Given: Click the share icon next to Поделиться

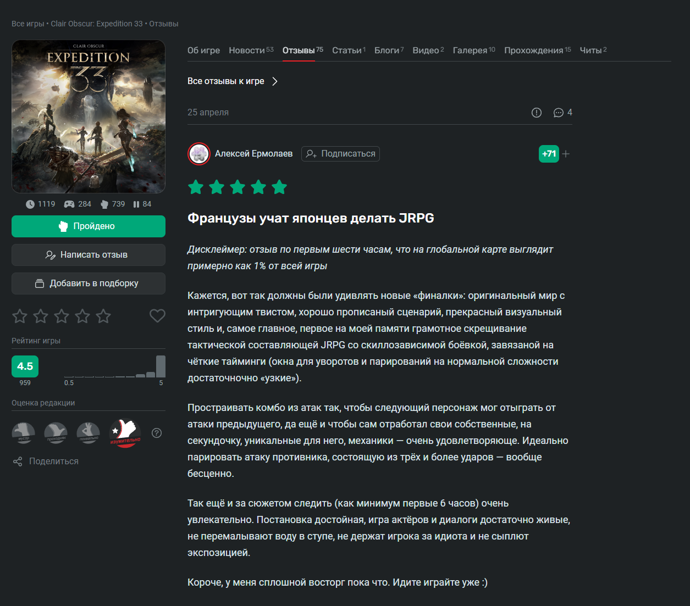Looking at the screenshot, I should 18,462.
